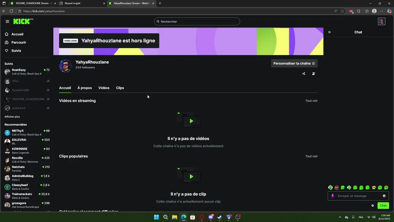Image resolution: width=394 pixels, height=222 pixels.
Task: Switch to the Vidéos tab
Action: [x=104, y=88]
